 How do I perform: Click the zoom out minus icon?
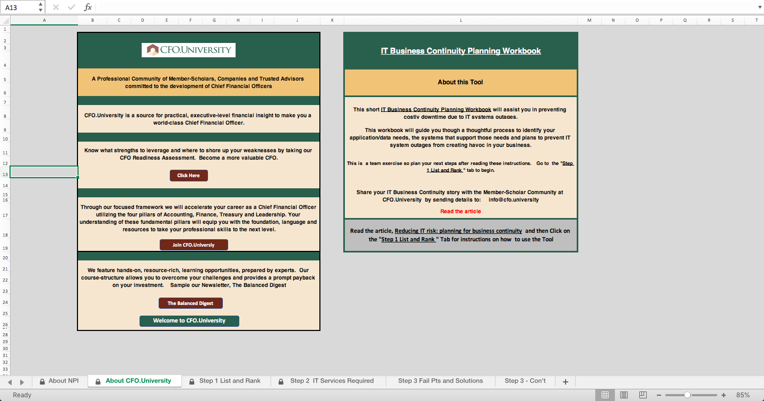click(x=659, y=395)
